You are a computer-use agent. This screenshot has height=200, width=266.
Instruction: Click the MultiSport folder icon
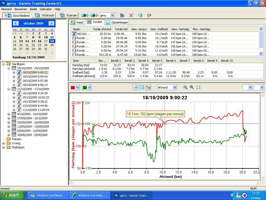coord(9,147)
